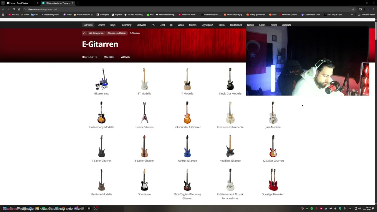This screenshot has height=212, width=377.
Task: Open the Linkshänder E-Gitarren image
Action: coord(187,112)
